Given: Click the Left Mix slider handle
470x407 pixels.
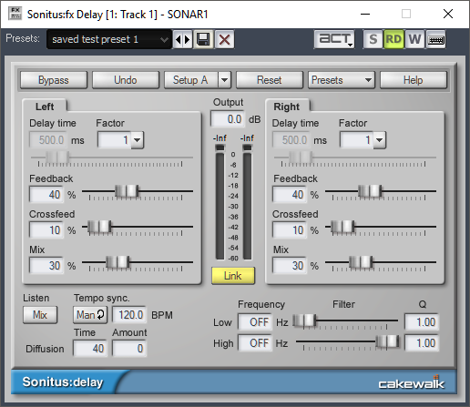Looking at the screenshot, I should [117, 262].
